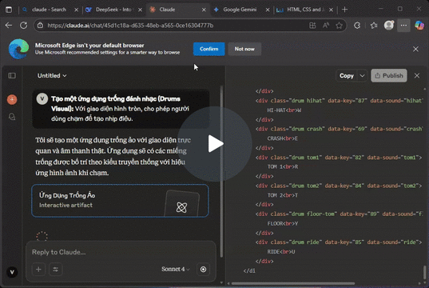Open the search and tools settings icon
The height and width of the screenshot is (288, 429).
click(x=56, y=270)
